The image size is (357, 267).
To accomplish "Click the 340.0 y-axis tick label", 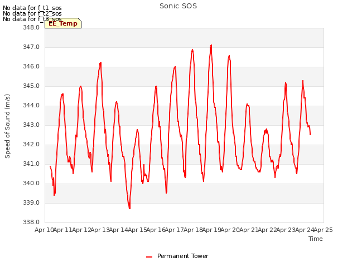I will (31, 183).
